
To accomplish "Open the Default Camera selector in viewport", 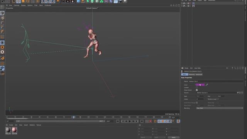I will [92, 8].
